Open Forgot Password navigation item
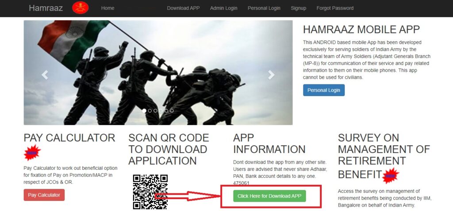 tap(335, 8)
